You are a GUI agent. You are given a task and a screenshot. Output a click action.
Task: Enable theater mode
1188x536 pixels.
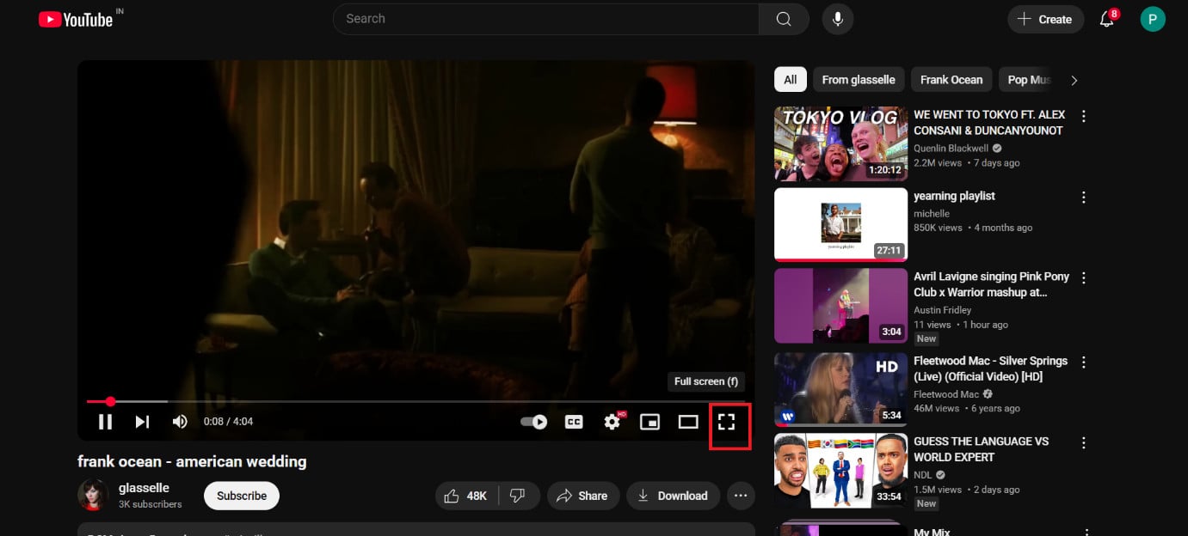click(688, 422)
